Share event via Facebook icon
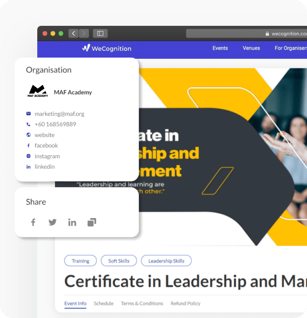 (x=33, y=222)
